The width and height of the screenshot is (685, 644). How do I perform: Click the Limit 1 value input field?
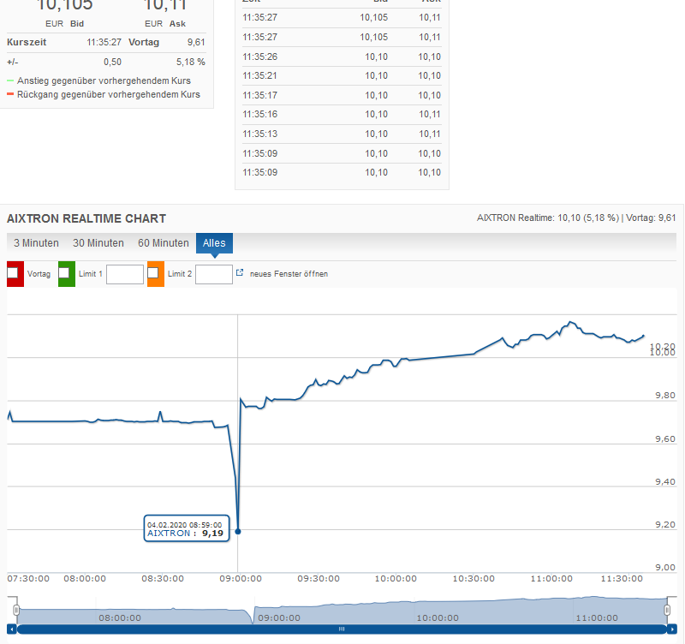[125, 274]
